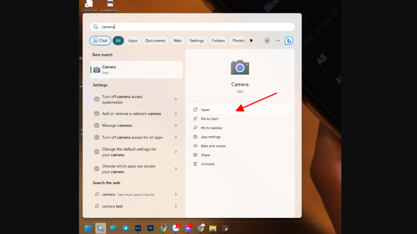Pin Camera to taskbar
Image resolution: width=417 pixels, height=234 pixels.
coord(212,128)
